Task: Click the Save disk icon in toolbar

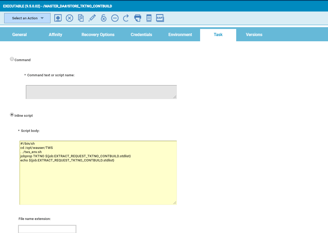Action: (58, 18)
